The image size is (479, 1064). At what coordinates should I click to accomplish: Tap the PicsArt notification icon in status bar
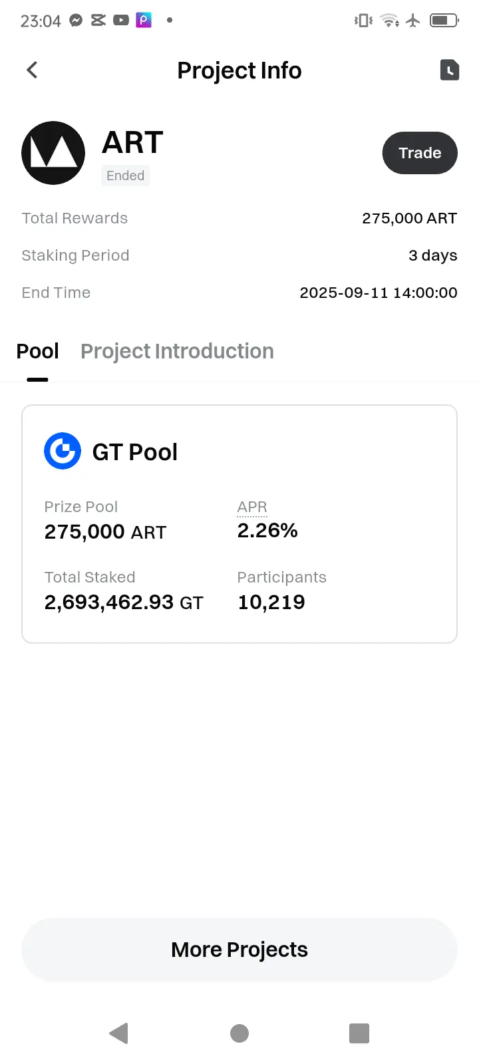pyautogui.click(x=144, y=21)
